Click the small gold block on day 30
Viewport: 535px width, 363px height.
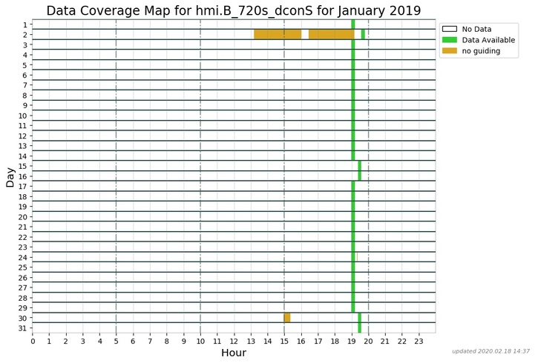point(287,318)
